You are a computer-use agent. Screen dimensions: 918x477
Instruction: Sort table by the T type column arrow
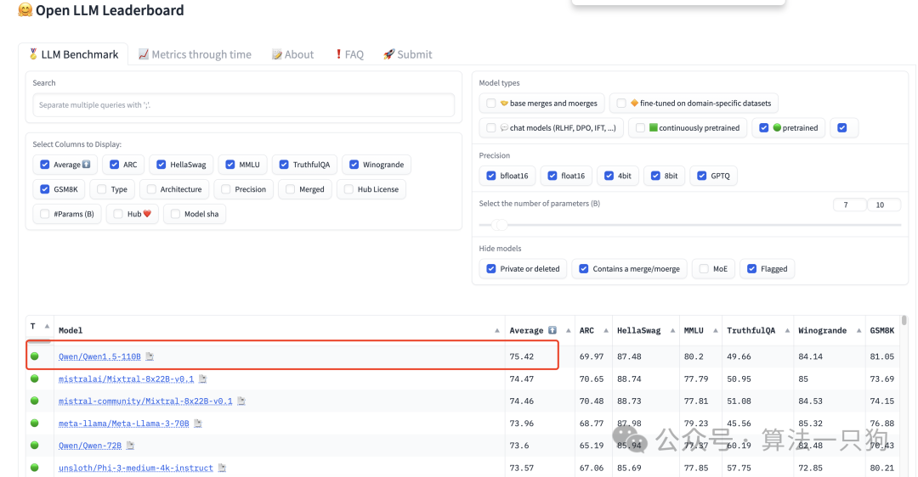47,326
